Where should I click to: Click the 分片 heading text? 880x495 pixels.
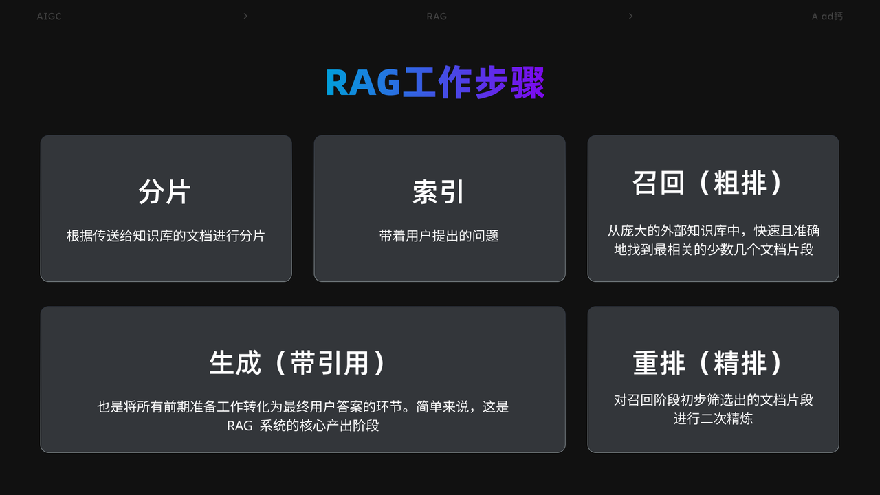click(x=165, y=192)
